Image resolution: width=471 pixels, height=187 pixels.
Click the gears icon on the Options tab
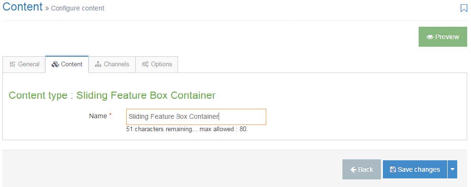145,64
